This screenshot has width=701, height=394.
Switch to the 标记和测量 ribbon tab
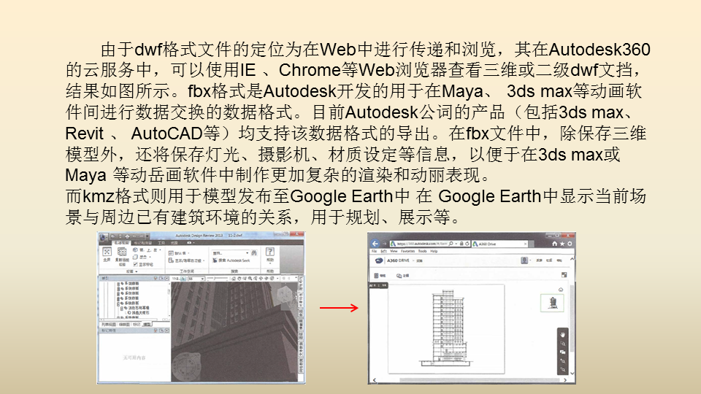point(142,243)
